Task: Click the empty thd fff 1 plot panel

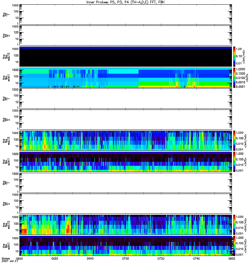Action: (x=125, y=98)
